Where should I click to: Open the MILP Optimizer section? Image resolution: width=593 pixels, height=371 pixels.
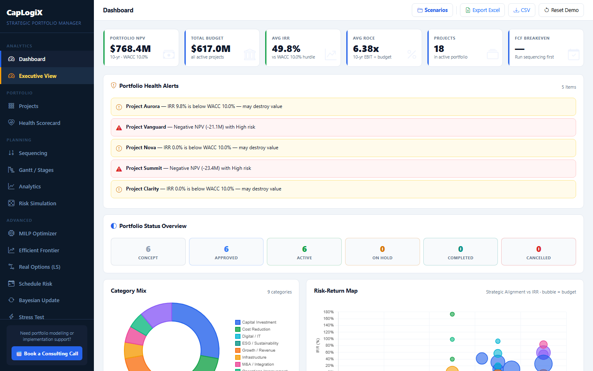(x=47, y=233)
